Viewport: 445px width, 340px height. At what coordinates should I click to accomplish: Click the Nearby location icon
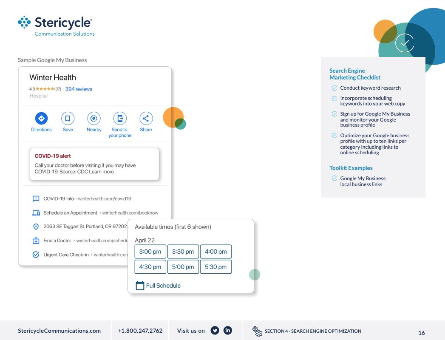click(94, 118)
